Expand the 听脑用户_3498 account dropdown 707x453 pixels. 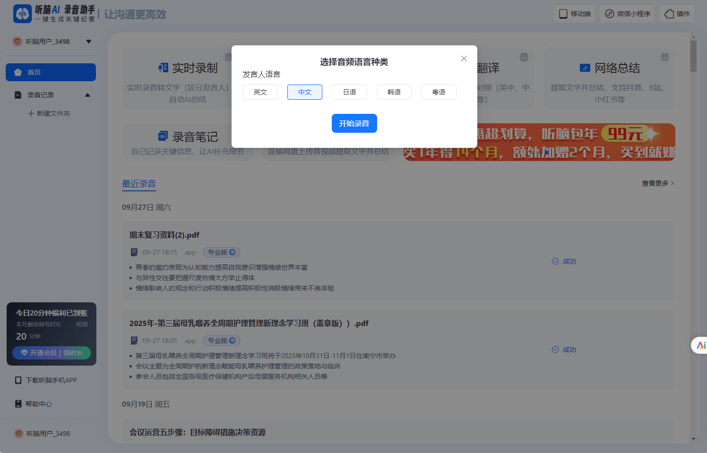[x=88, y=42]
